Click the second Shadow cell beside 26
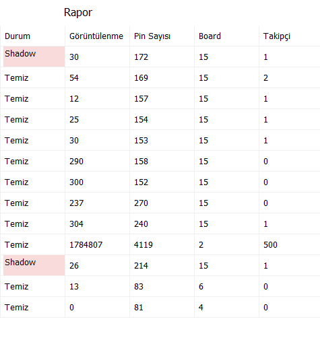320x344 pixels. pos(34,265)
